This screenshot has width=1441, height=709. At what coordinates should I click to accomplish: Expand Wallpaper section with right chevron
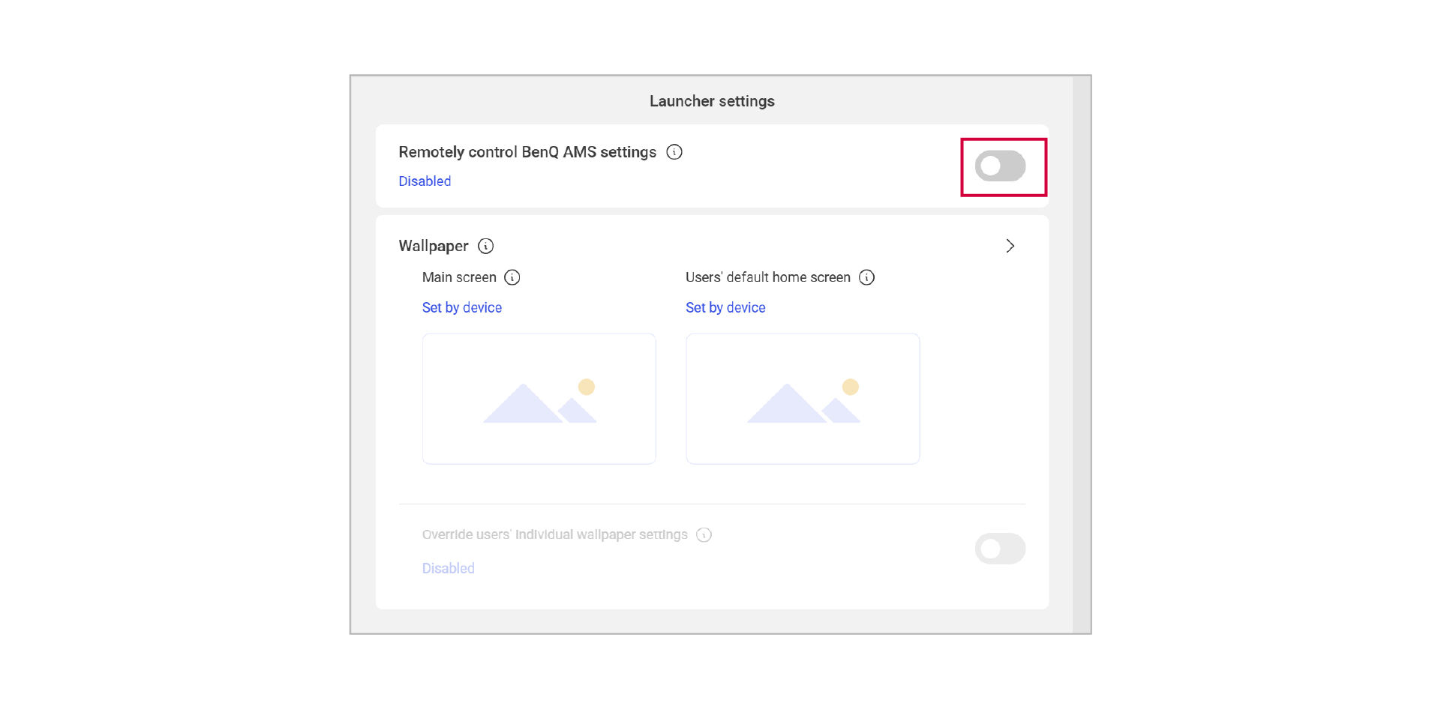click(1010, 246)
